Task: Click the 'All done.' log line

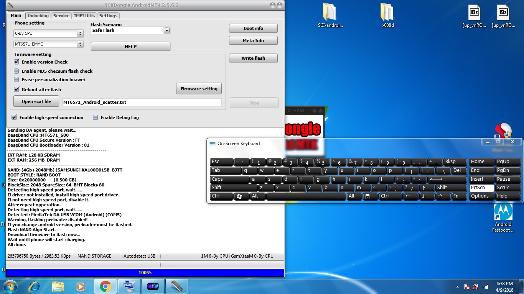Action: [x=17, y=245]
